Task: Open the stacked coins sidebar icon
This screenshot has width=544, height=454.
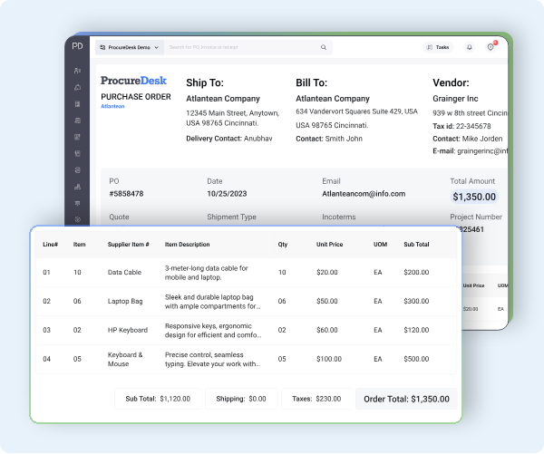Action: (77, 170)
